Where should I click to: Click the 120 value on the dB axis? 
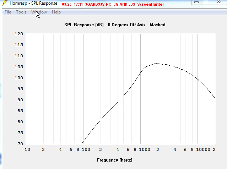[x=19, y=34]
